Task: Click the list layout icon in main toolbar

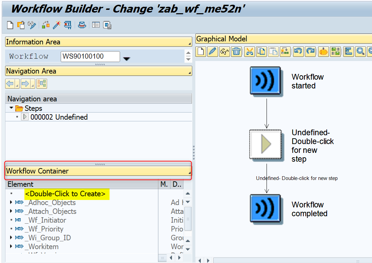Action: pos(96,25)
